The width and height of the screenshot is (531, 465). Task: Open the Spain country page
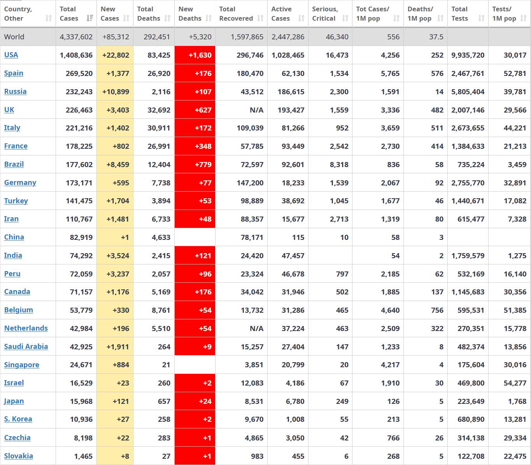click(x=14, y=73)
